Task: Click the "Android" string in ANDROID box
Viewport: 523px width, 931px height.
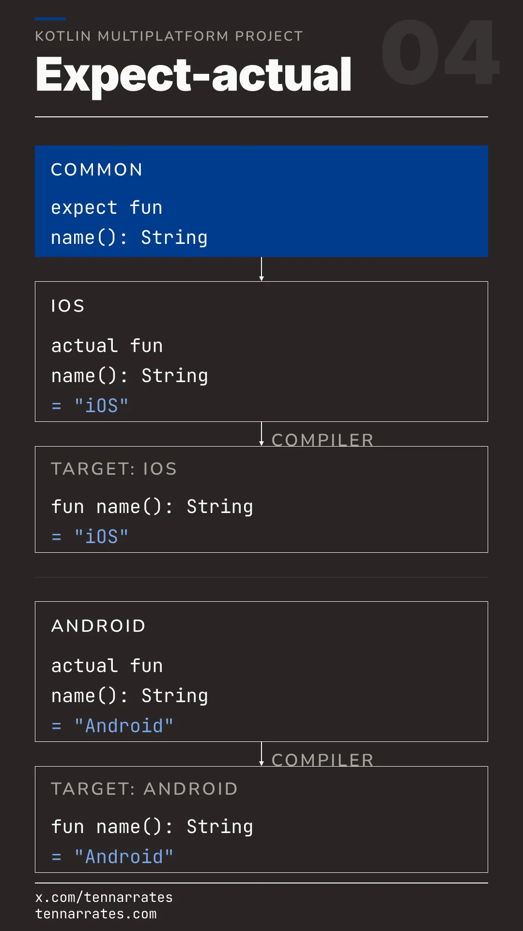Action: [x=124, y=726]
